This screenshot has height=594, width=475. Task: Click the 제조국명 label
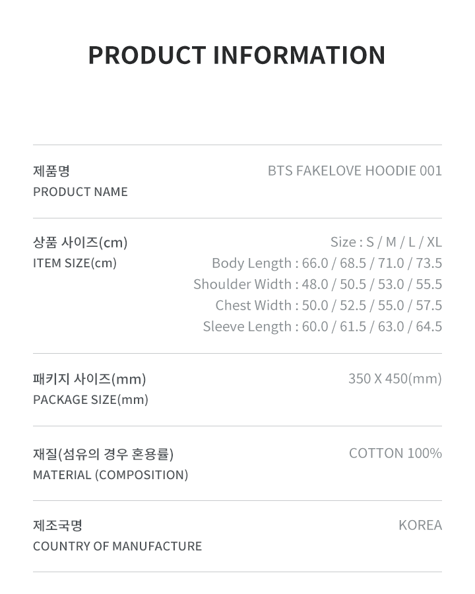(58, 525)
